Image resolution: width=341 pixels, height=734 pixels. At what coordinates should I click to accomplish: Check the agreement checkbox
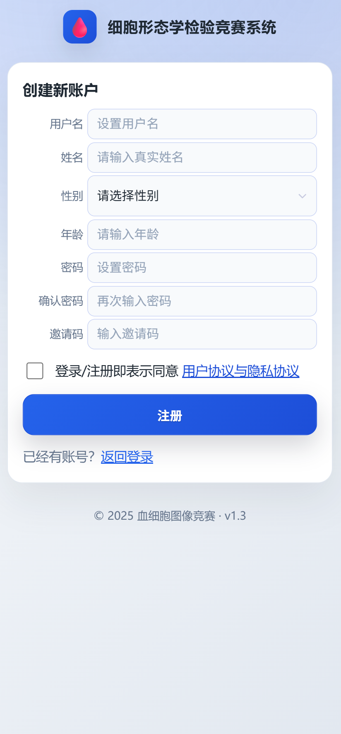35,371
